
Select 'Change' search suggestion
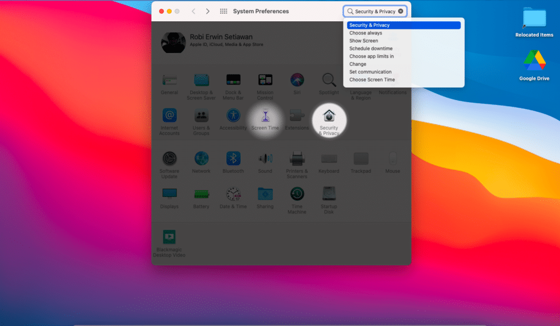[404, 65]
